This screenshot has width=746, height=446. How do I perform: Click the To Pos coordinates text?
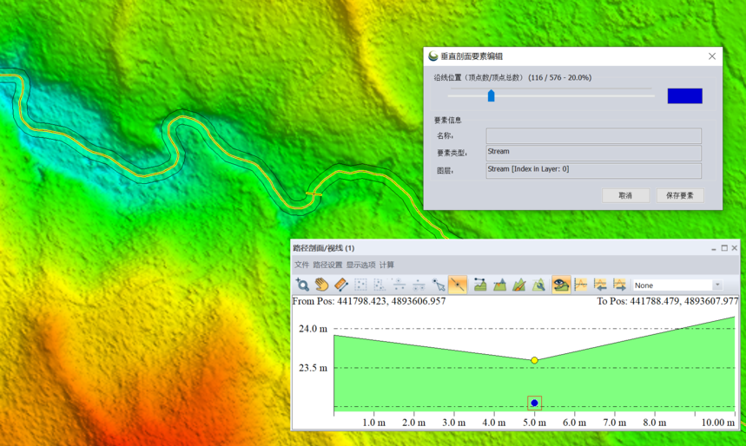click(668, 301)
